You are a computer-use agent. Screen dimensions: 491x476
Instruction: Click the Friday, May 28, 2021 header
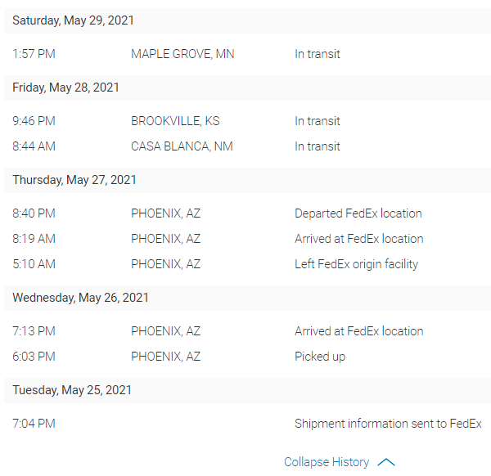(65, 88)
